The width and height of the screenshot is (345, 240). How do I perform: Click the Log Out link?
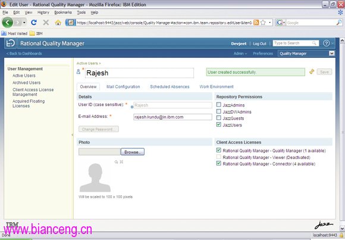click(259, 43)
